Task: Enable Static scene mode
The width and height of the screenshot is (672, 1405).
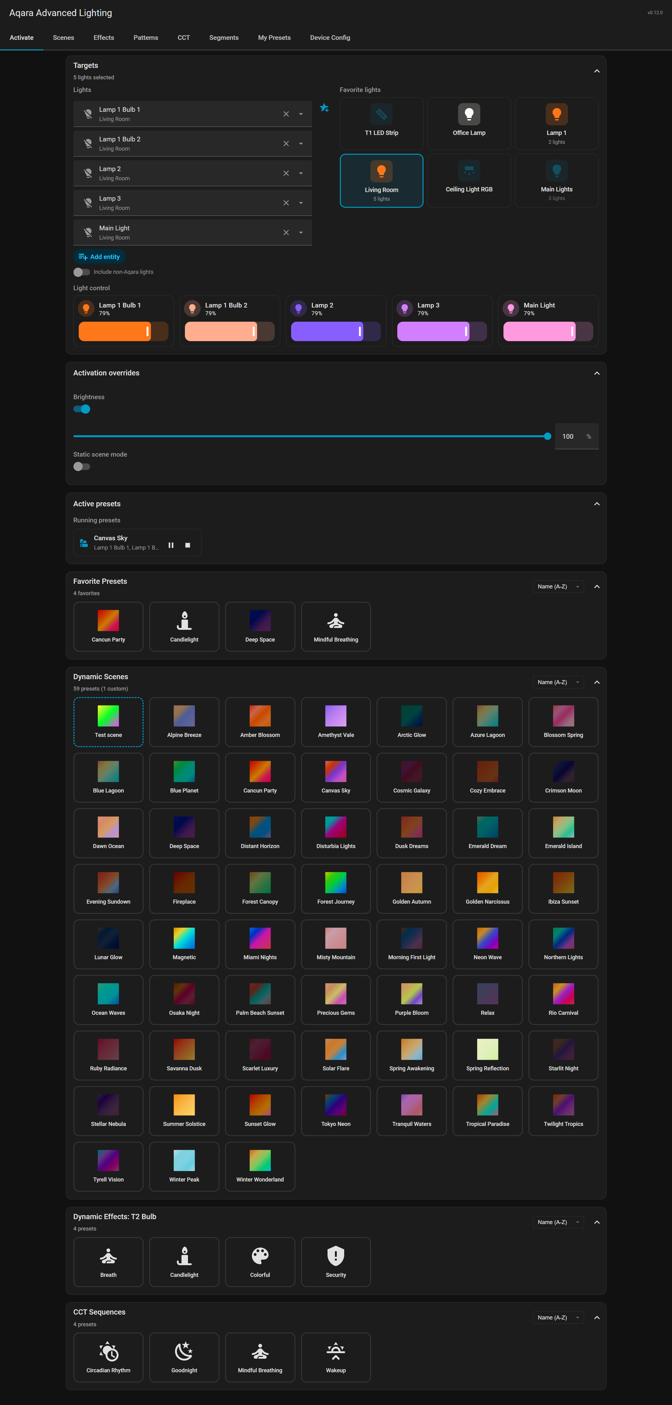Action: point(82,466)
